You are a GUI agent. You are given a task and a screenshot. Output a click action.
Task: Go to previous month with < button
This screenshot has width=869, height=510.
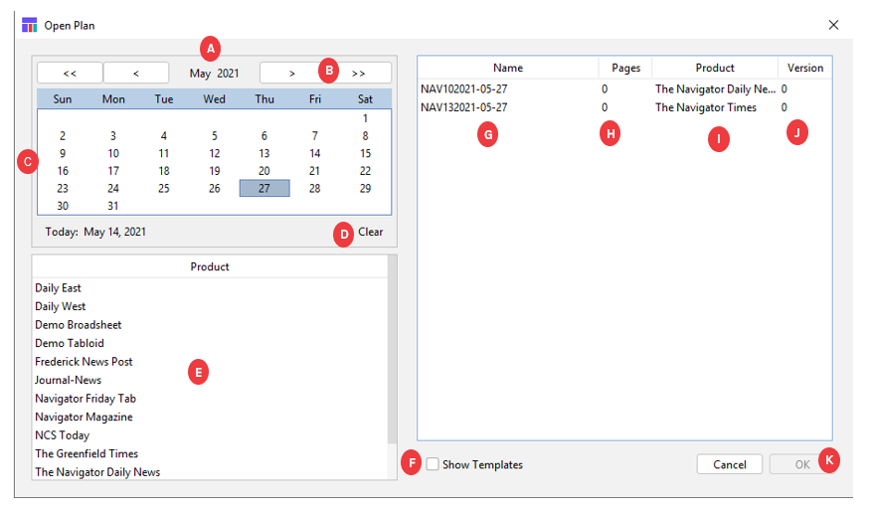[x=136, y=73]
